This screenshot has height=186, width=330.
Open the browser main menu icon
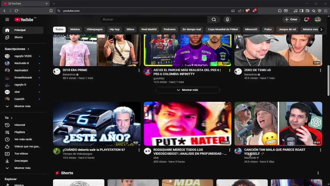coord(326,11)
